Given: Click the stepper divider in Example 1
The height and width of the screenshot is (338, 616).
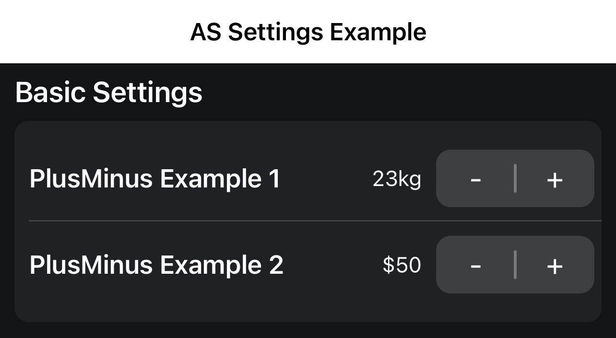Looking at the screenshot, I should click(515, 178).
